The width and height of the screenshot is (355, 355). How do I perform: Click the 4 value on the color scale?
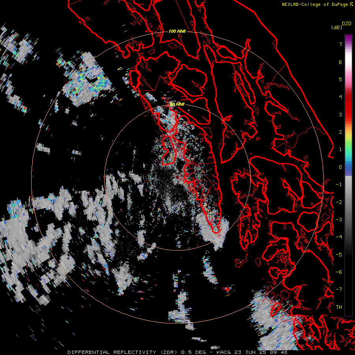pyautogui.click(x=340, y=97)
